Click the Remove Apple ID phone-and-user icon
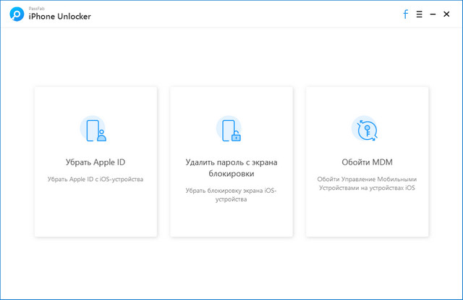The image size is (463, 300). [x=95, y=129]
